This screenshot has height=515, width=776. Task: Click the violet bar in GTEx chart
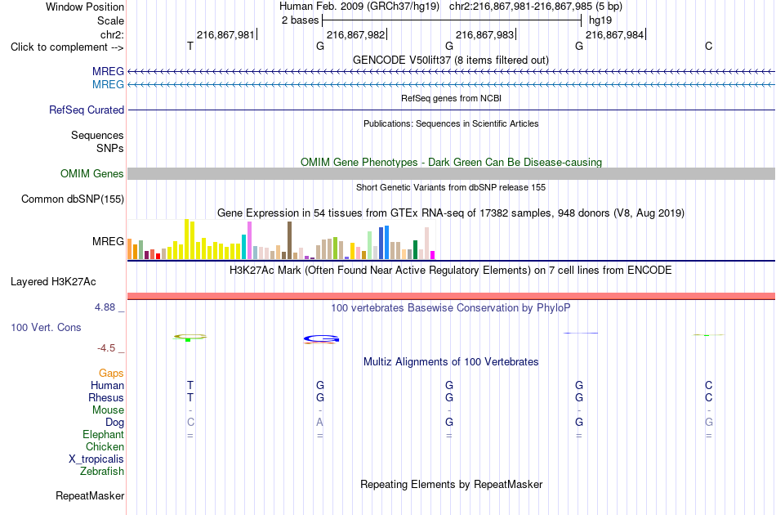249,240
